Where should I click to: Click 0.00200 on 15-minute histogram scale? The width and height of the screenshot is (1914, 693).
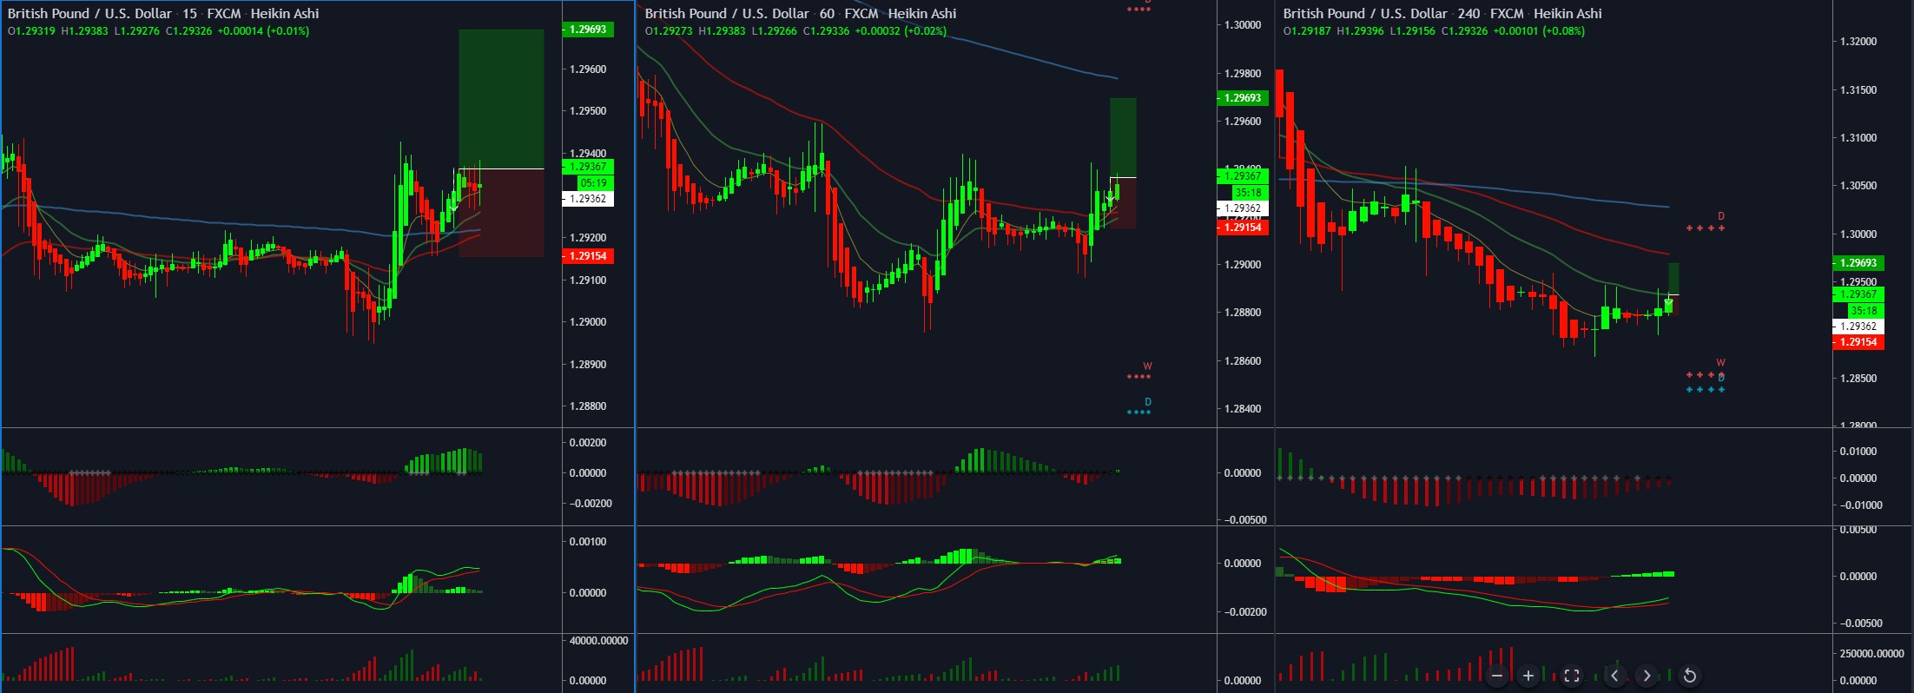point(588,443)
